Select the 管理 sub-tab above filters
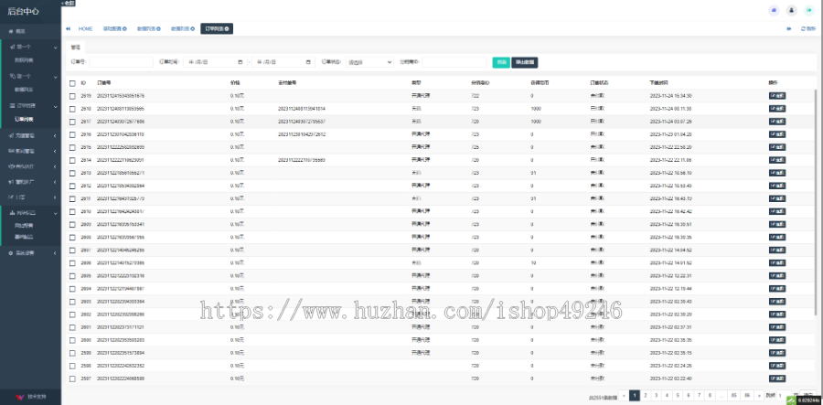The image size is (823, 405). (76, 47)
